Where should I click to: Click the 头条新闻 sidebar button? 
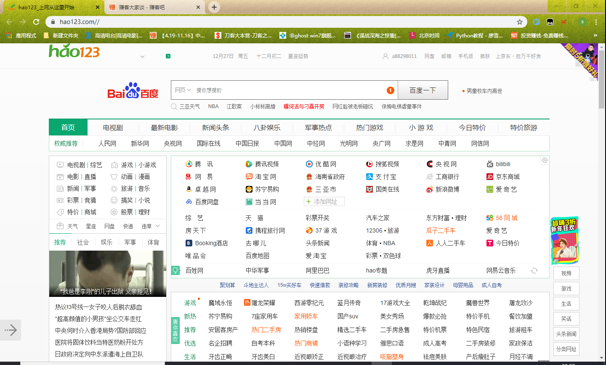[x=566, y=334]
